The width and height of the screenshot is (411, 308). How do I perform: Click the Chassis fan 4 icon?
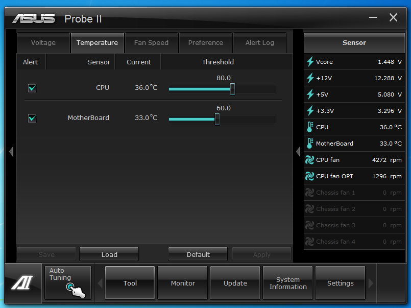coord(309,242)
